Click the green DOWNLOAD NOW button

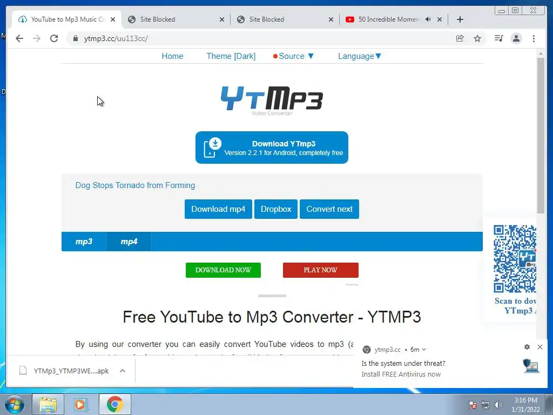pos(223,270)
